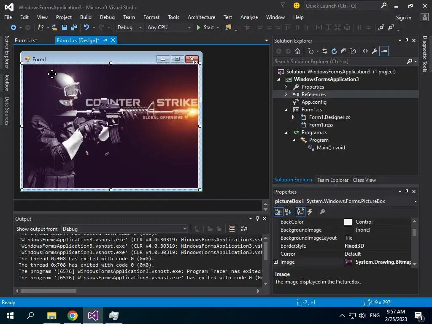Viewport: 432px width, 324px height.
Task: Click the account profile icon
Action: pos(424,17)
